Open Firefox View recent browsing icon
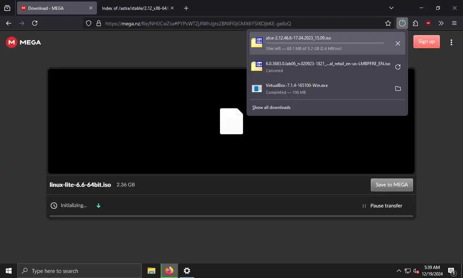The width and height of the screenshot is (463, 278). [7, 8]
